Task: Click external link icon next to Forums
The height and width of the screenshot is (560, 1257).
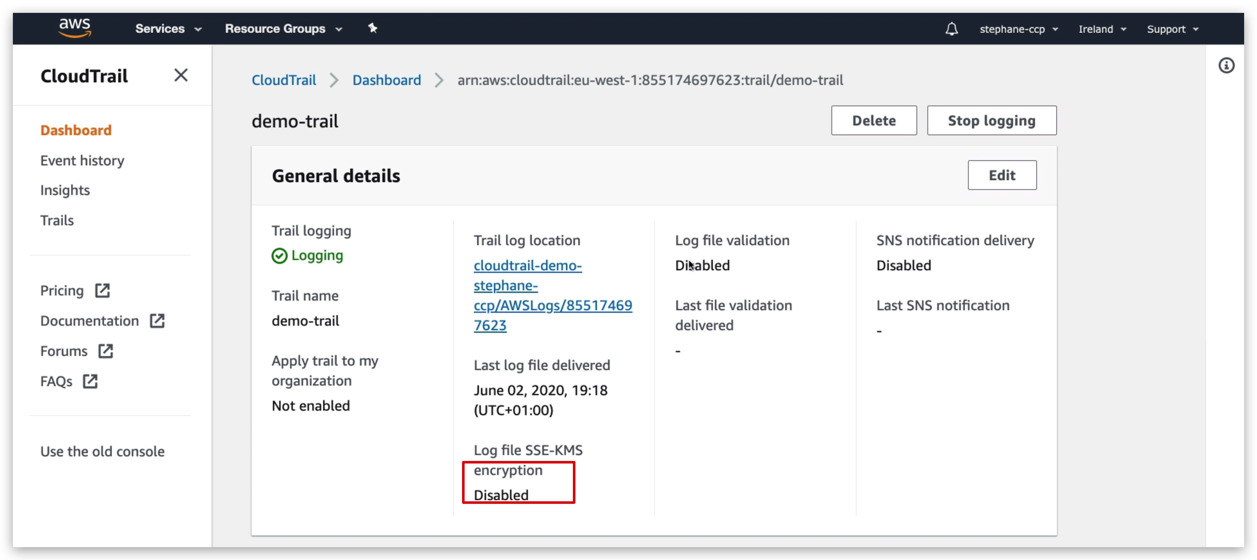Action: click(x=105, y=351)
